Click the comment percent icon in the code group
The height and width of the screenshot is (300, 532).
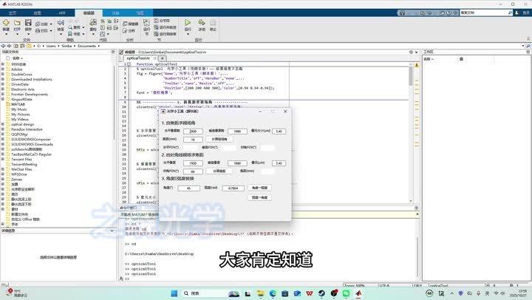(103, 21)
